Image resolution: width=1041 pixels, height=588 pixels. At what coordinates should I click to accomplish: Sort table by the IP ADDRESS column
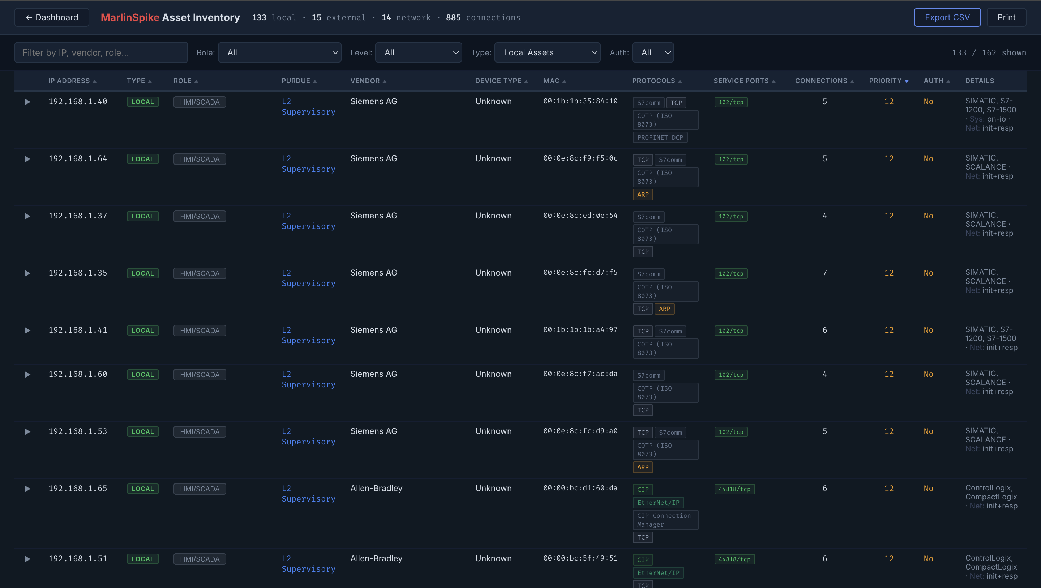pyautogui.click(x=95, y=81)
